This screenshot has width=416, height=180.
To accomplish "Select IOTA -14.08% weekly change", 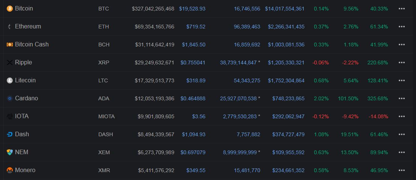I will point(378,116).
